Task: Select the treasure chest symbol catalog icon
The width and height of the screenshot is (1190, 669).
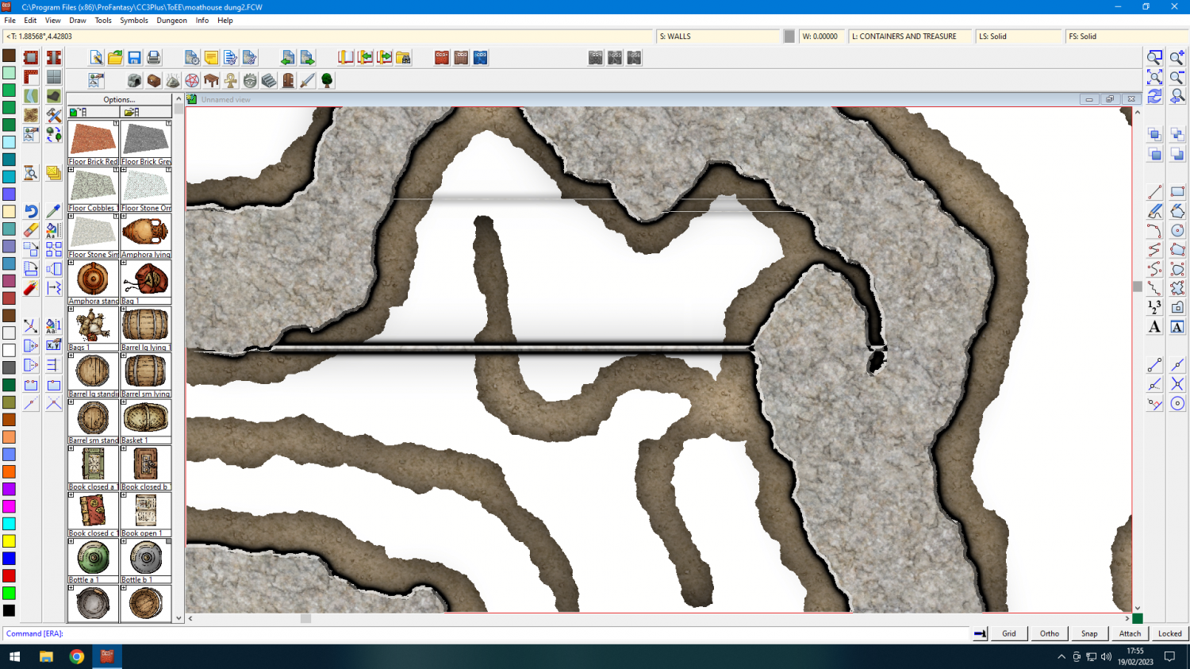Action: click(154, 80)
